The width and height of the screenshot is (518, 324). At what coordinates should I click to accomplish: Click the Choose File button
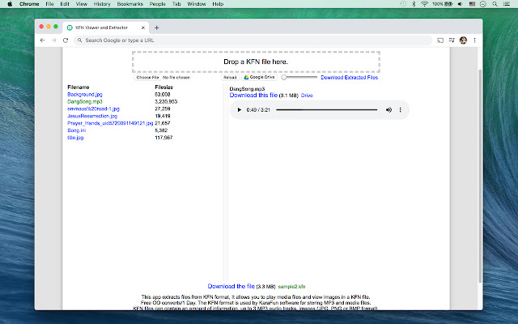[147, 78]
